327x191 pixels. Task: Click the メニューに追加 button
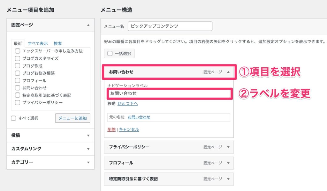72,118
